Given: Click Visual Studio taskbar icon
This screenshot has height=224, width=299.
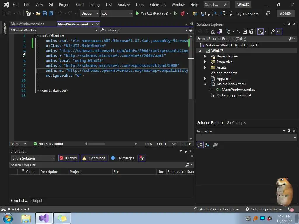Looking at the screenshot, I should tap(44, 218).
